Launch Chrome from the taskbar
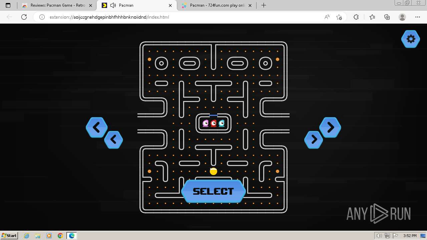 [x=60, y=236]
